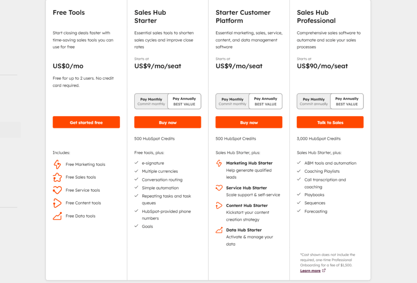Select Pay Annually for Sales Hub Starter
The width and height of the screenshot is (417, 283).
(184, 101)
